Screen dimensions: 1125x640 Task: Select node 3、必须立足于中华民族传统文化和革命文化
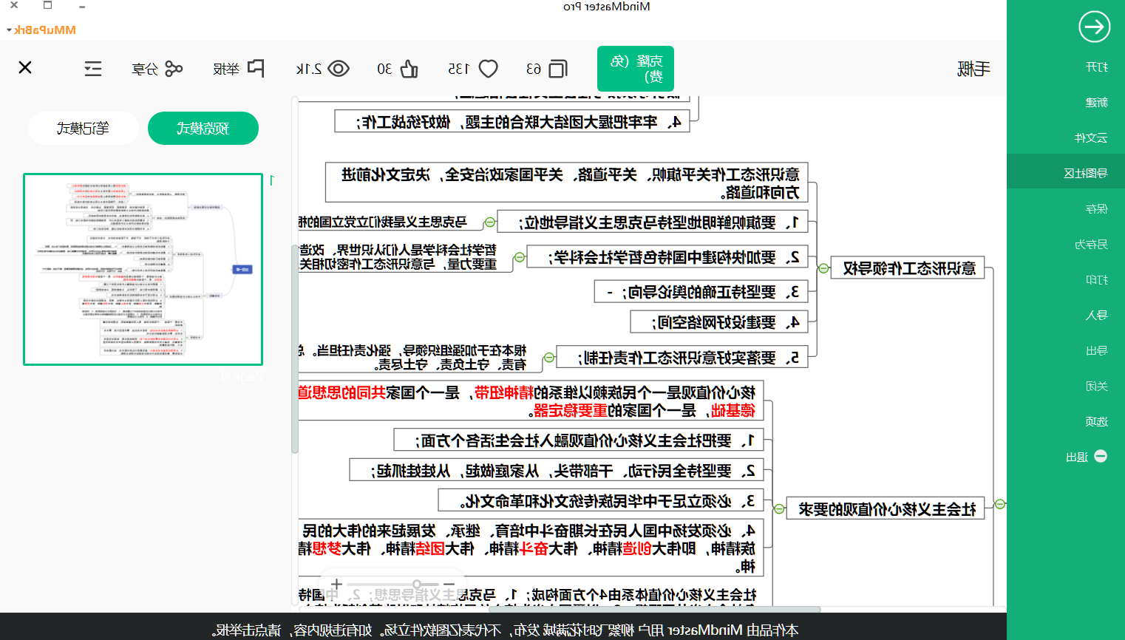pyautogui.click(x=601, y=501)
